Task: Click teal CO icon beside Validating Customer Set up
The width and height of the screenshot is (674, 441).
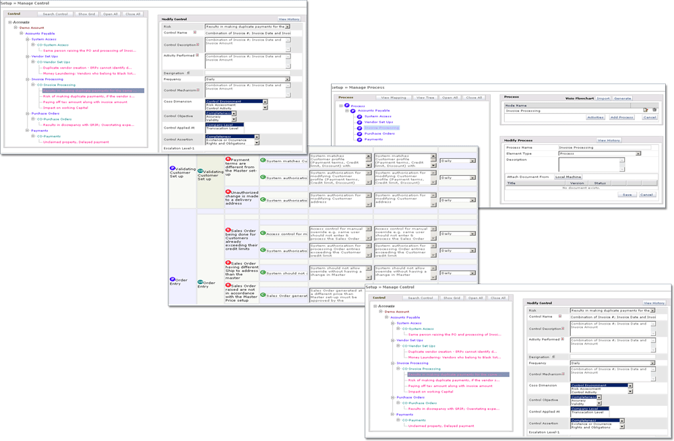Action: click(x=200, y=171)
